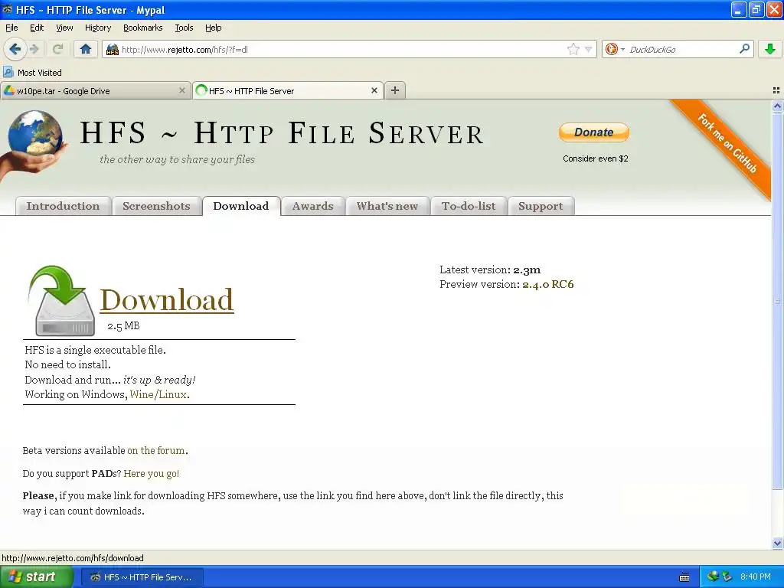Click the Most Visited bookmark icon
The height and width of the screenshot is (588, 784).
[x=8, y=72]
